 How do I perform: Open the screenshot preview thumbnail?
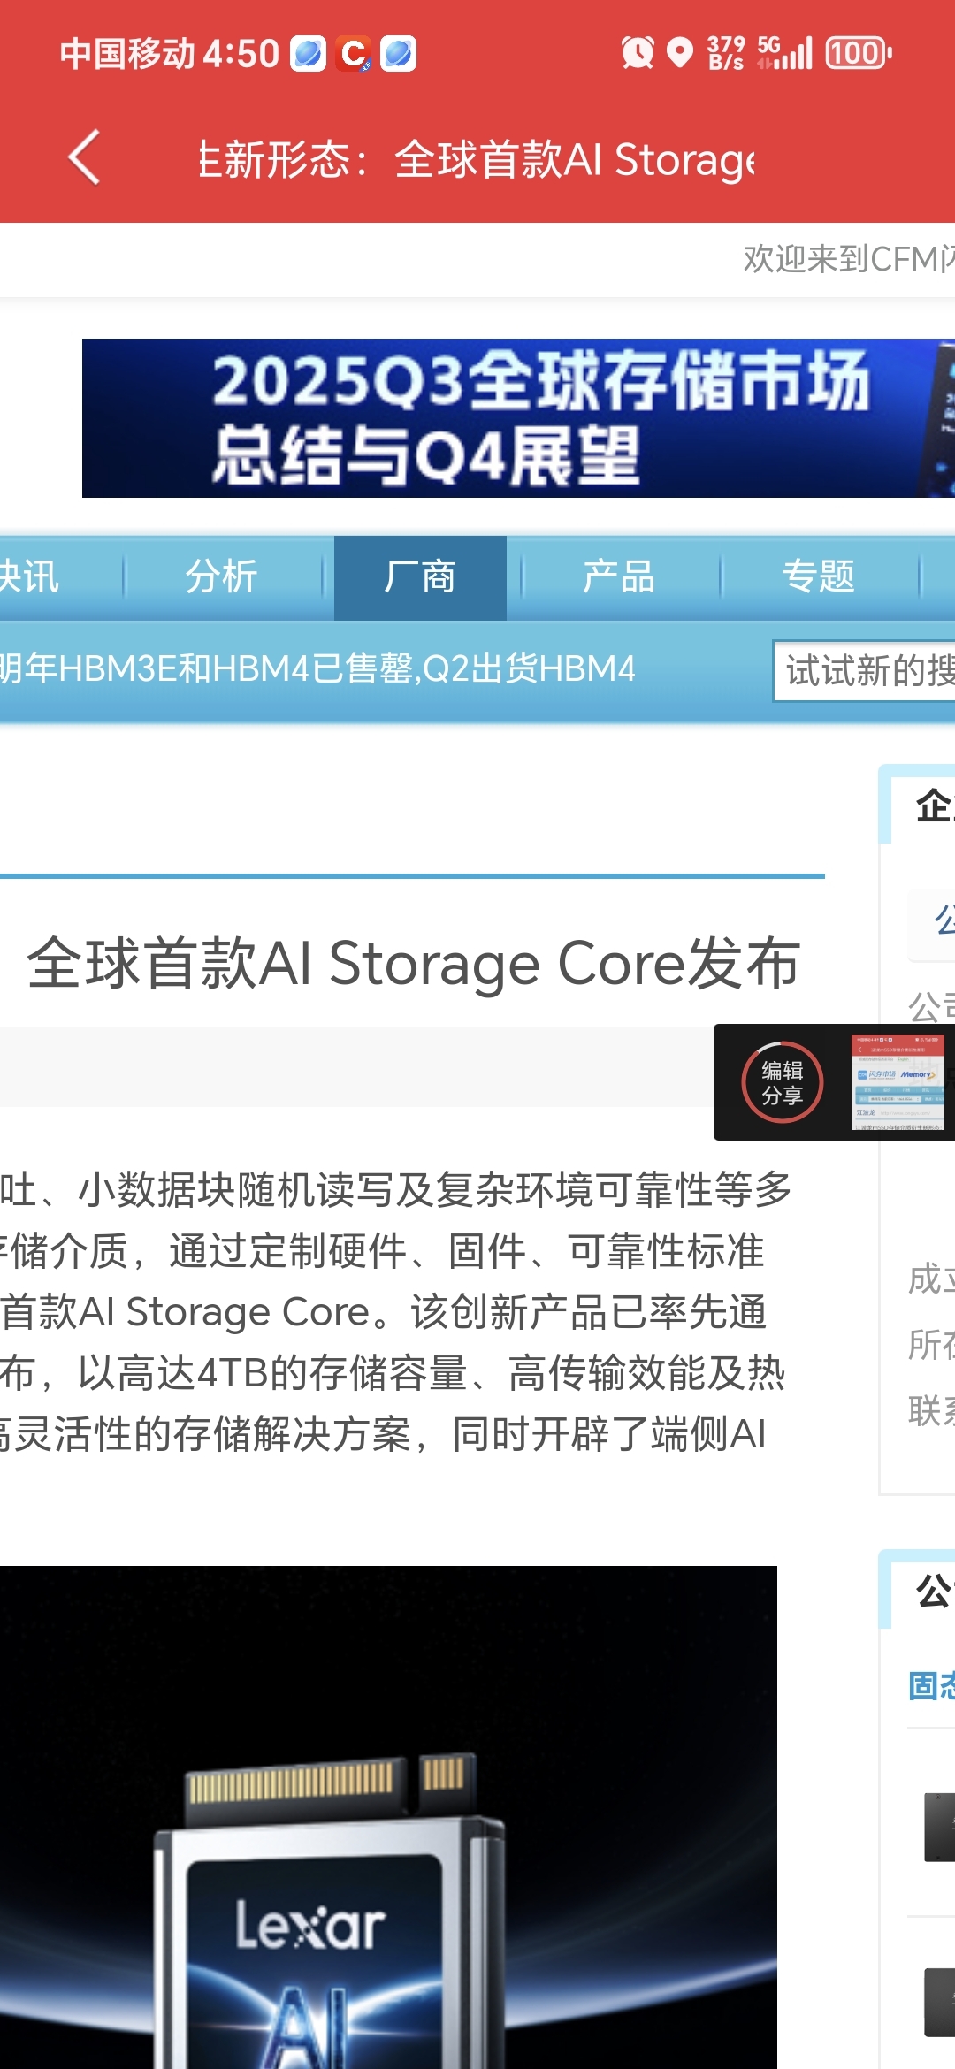point(898,1082)
